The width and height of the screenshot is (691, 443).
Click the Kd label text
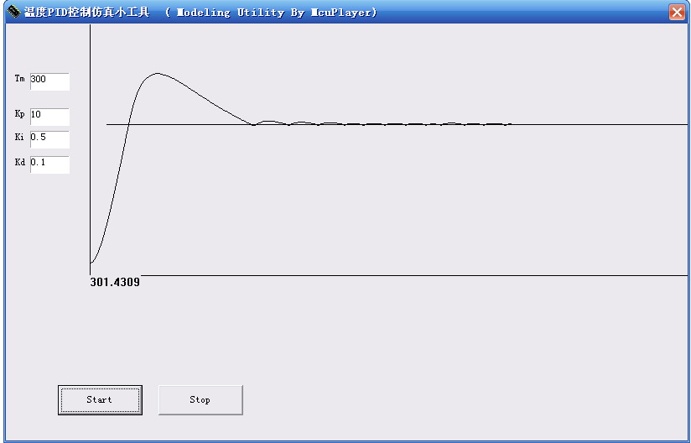[x=19, y=163]
